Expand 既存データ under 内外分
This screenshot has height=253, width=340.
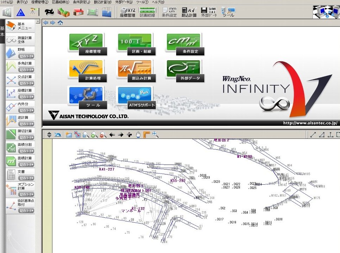[x=26, y=111]
